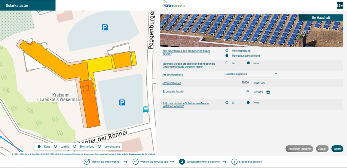
Task: Open Stromverbrauch help link
Action: click(x=172, y=83)
